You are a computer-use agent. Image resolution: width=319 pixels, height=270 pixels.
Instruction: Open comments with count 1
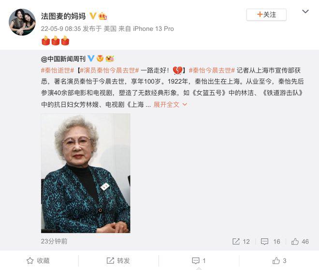point(199,261)
